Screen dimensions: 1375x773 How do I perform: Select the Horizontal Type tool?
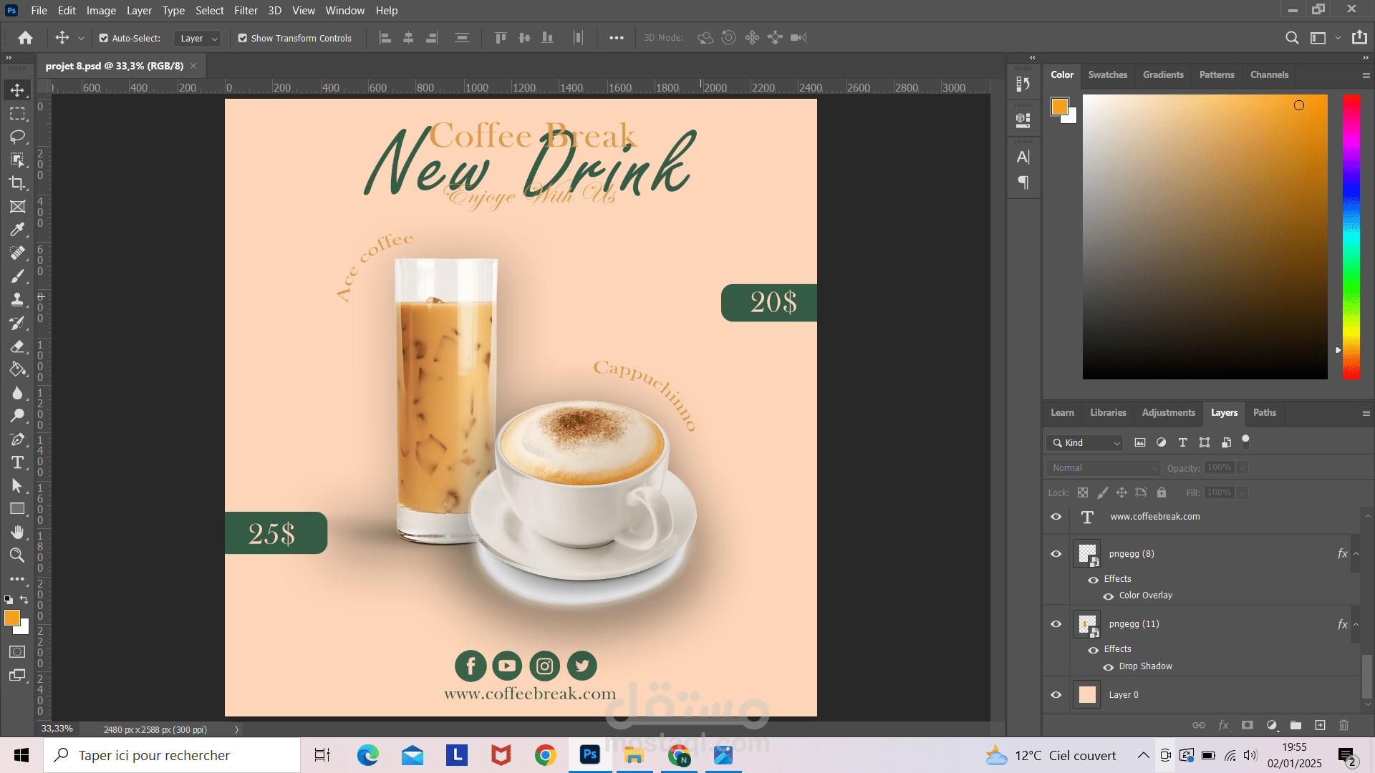[17, 462]
